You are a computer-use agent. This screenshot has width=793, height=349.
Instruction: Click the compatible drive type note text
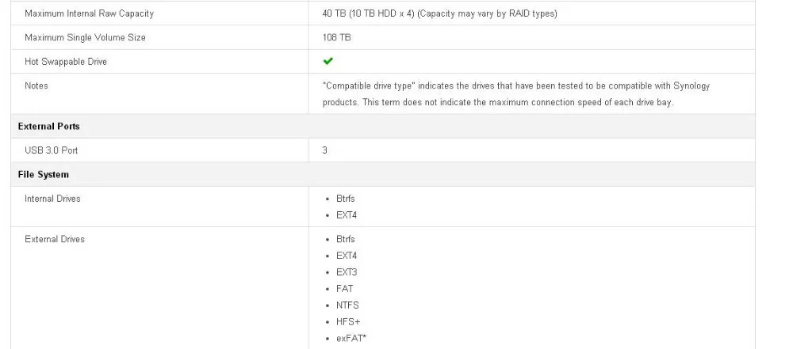[516, 94]
